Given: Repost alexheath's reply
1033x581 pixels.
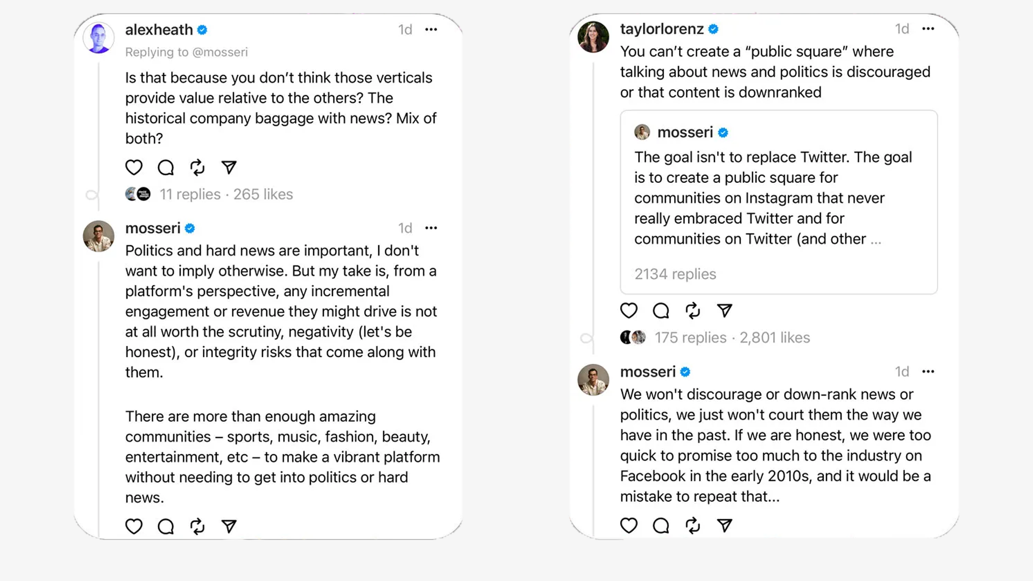Looking at the screenshot, I should coord(197,168).
